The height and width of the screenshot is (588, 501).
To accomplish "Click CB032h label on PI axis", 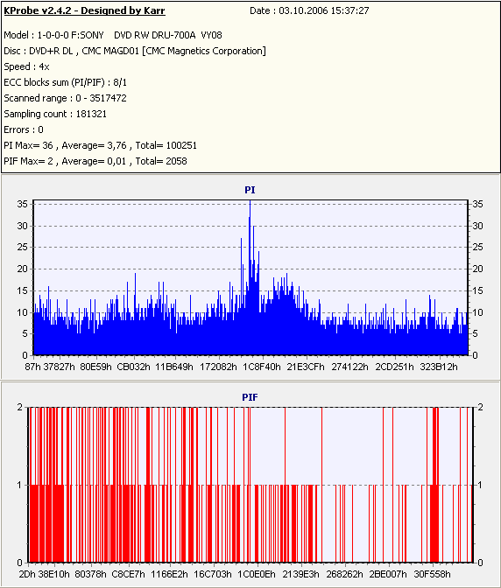I will (x=134, y=367).
